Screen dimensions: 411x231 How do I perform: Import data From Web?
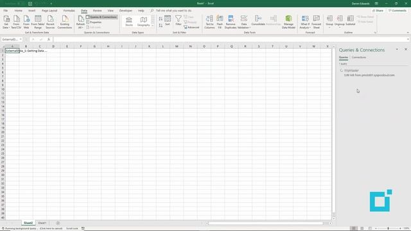tap(26, 22)
